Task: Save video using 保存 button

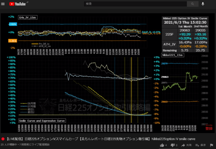Action: [x=201, y=145]
